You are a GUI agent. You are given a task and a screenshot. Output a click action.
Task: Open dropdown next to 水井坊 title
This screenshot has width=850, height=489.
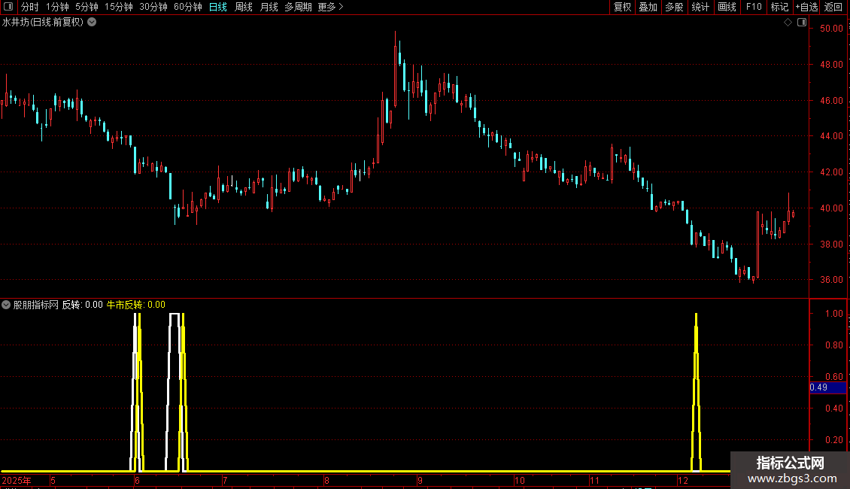coord(93,23)
